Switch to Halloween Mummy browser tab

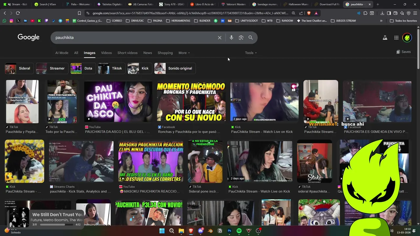coord(296,4)
